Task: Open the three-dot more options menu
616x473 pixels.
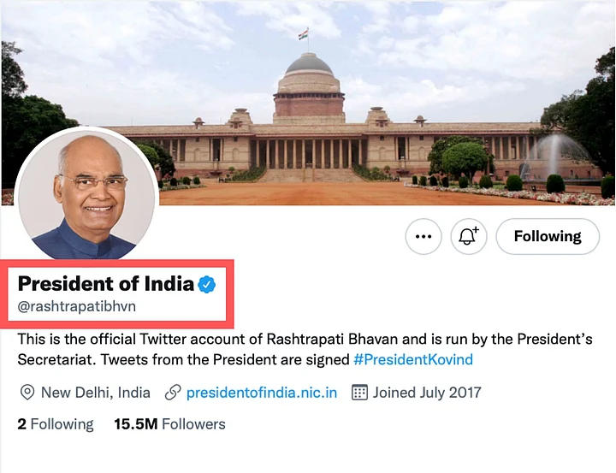Action: point(423,236)
